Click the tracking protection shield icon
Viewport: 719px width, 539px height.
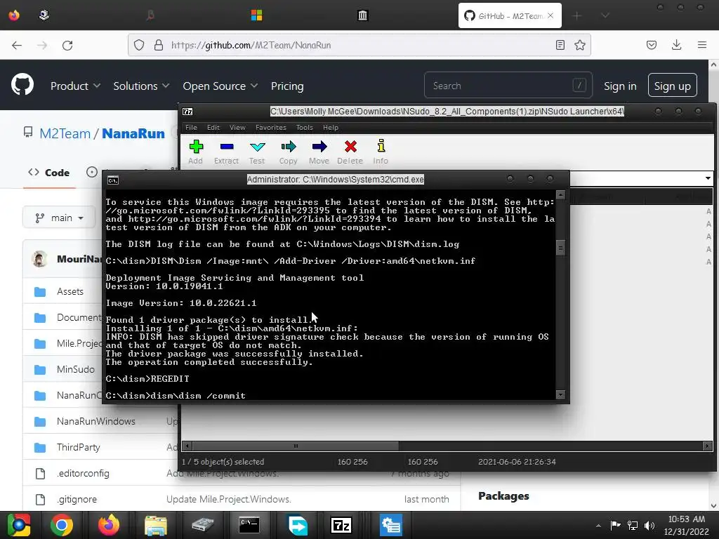pyautogui.click(x=139, y=45)
